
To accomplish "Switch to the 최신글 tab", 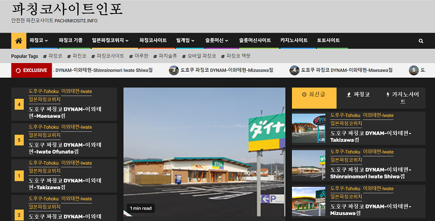I will tap(314, 98).
